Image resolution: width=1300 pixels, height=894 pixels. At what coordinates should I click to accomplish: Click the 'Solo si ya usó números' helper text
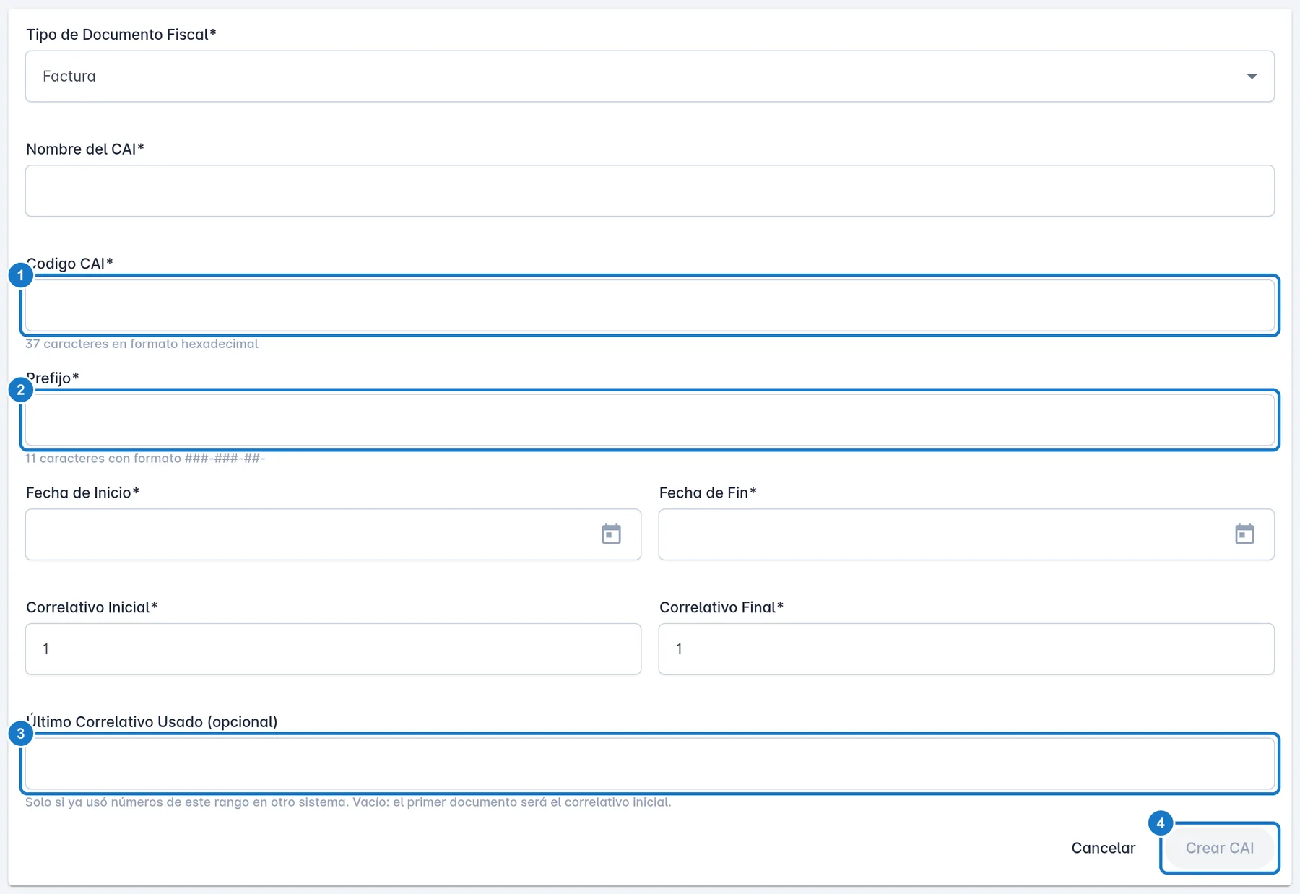[348, 802]
